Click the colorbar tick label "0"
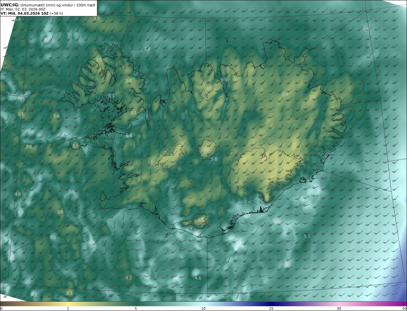Viewport: 407px width, 311px height. (x=1, y=308)
